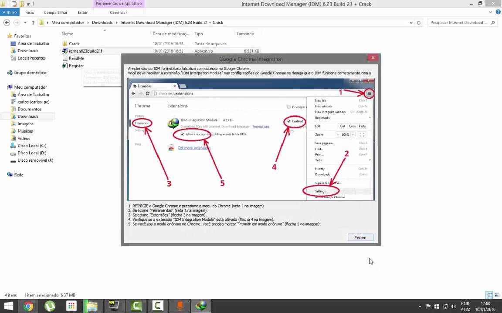Image resolution: width=502 pixels, height=313 pixels.
Task: Open Customize Quick Access Toolbar dropdown
Action: [28, 4]
